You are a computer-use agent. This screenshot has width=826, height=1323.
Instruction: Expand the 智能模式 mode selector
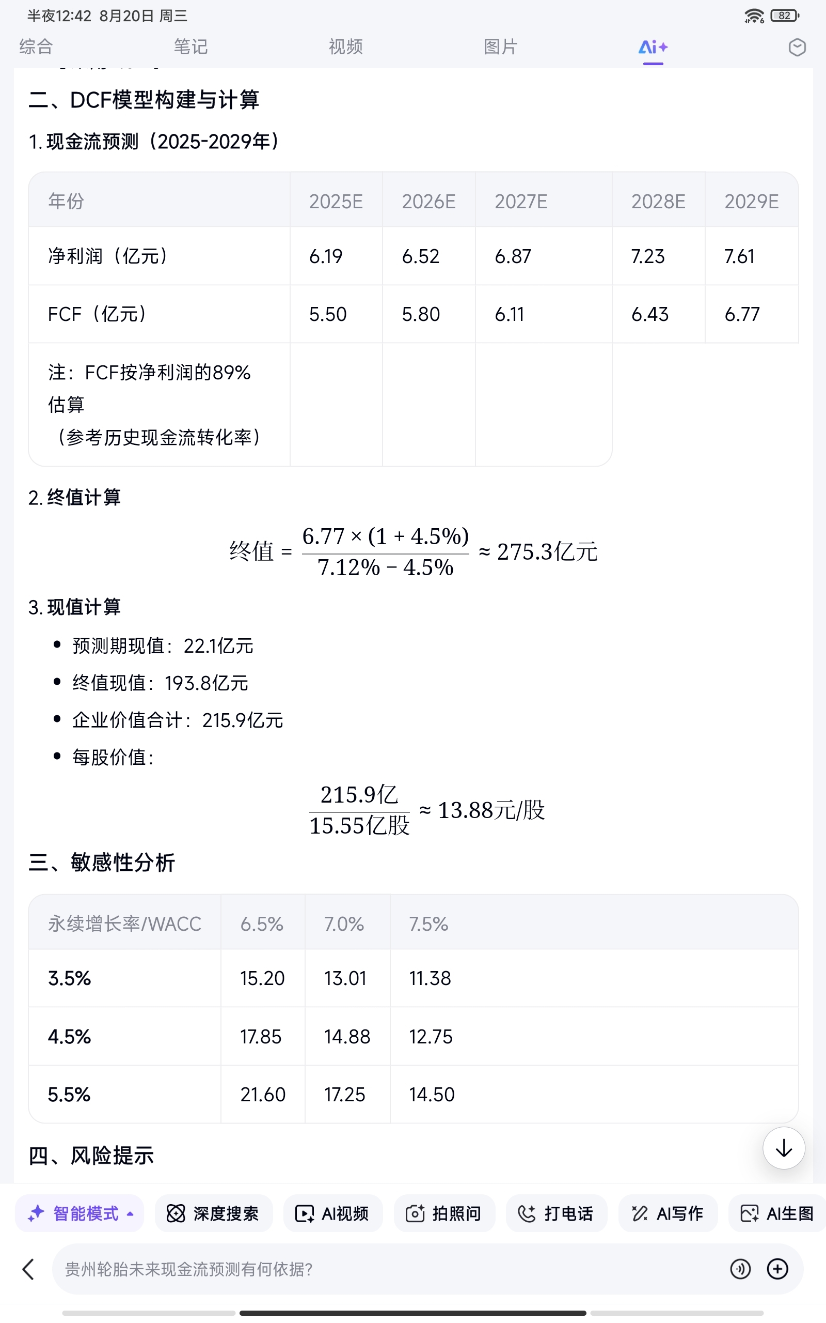pyautogui.click(x=80, y=1213)
